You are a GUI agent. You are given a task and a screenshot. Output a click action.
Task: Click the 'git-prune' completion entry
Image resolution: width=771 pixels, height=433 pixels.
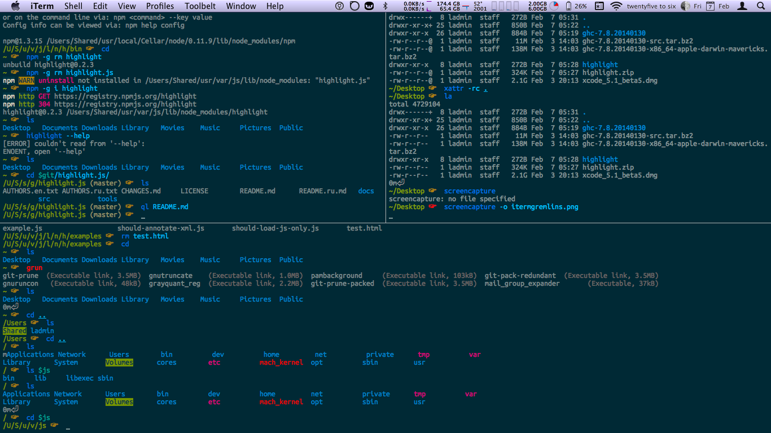point(21,276)
